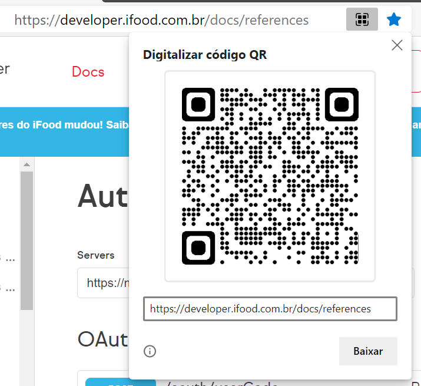Click the QR code generator icon in address bar
421x386 pixels.
click(x=362, y=19)
